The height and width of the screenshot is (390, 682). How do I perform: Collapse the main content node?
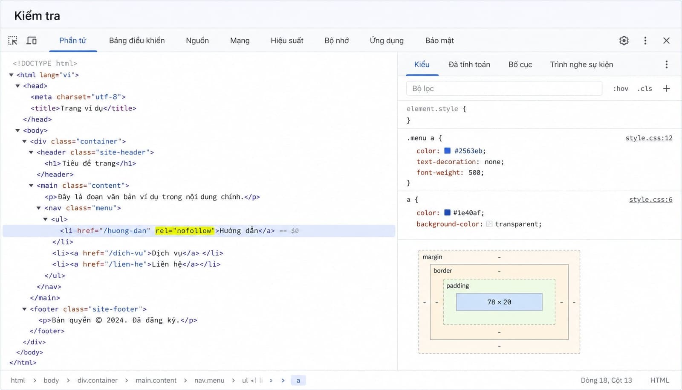pos(31,186)
